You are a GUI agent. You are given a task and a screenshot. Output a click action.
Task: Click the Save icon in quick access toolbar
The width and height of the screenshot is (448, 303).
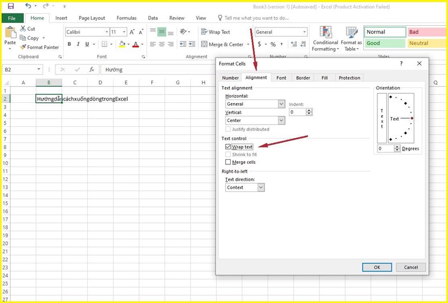pos(11,6)
